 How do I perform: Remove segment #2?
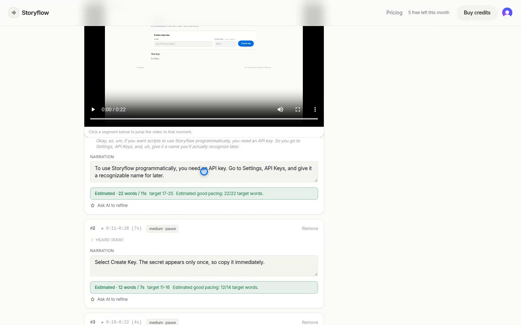(x=310, y=229)
